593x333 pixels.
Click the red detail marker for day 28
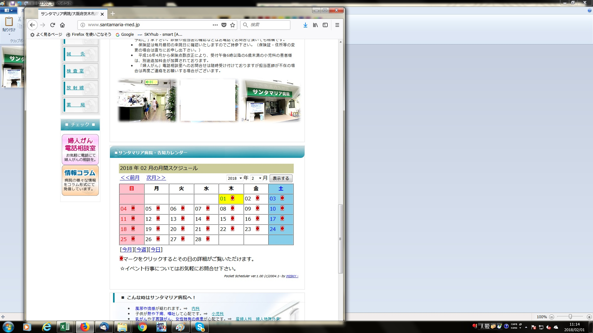(x=208, y=239)
